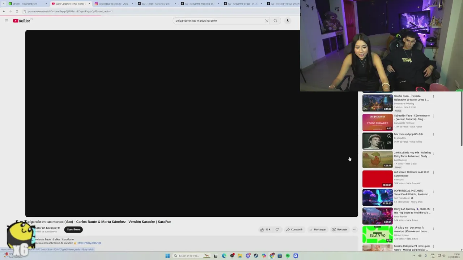The image size is (463, 260).
Task: Open the bit.ly link in description
Action: pyautogui.click(x=89, y=243)
